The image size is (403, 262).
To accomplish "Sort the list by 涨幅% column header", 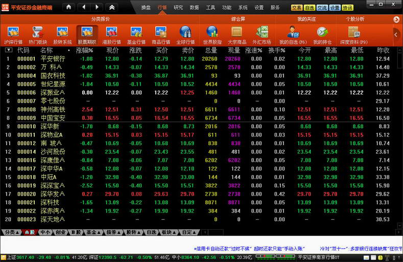I will [x=85, y=51].
